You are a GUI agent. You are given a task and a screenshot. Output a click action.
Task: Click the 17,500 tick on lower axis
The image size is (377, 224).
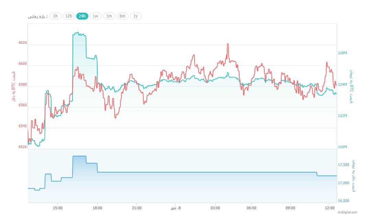pos(344,165)
